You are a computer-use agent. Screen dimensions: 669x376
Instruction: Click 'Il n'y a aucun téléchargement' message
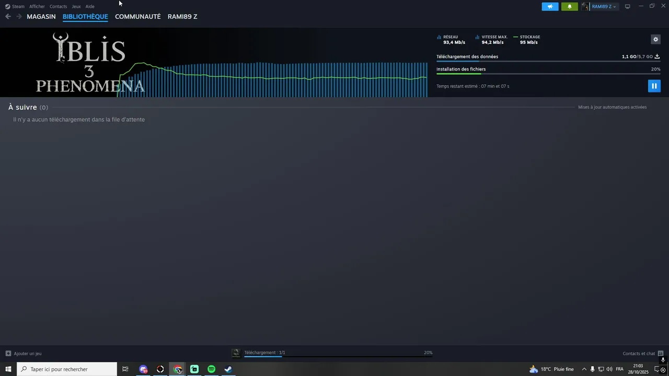click(x=79, y=120)
